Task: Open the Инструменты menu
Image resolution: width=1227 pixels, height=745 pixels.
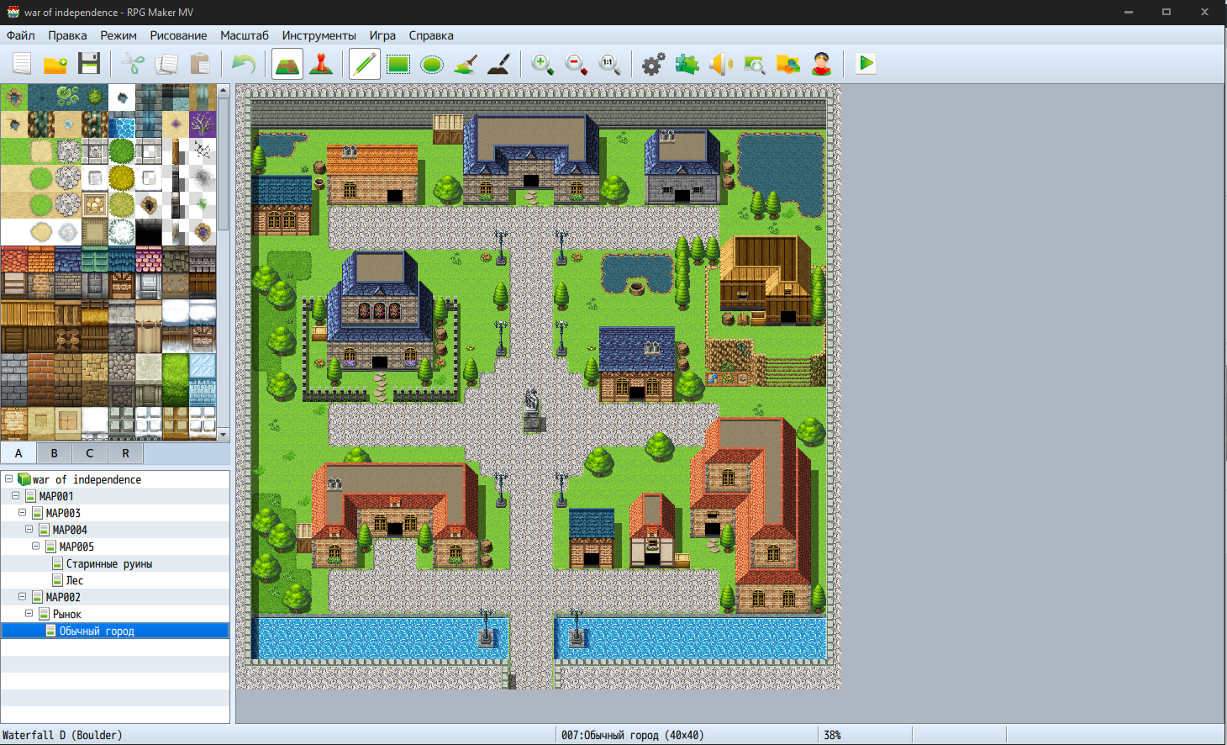Action: pos(319,35)
